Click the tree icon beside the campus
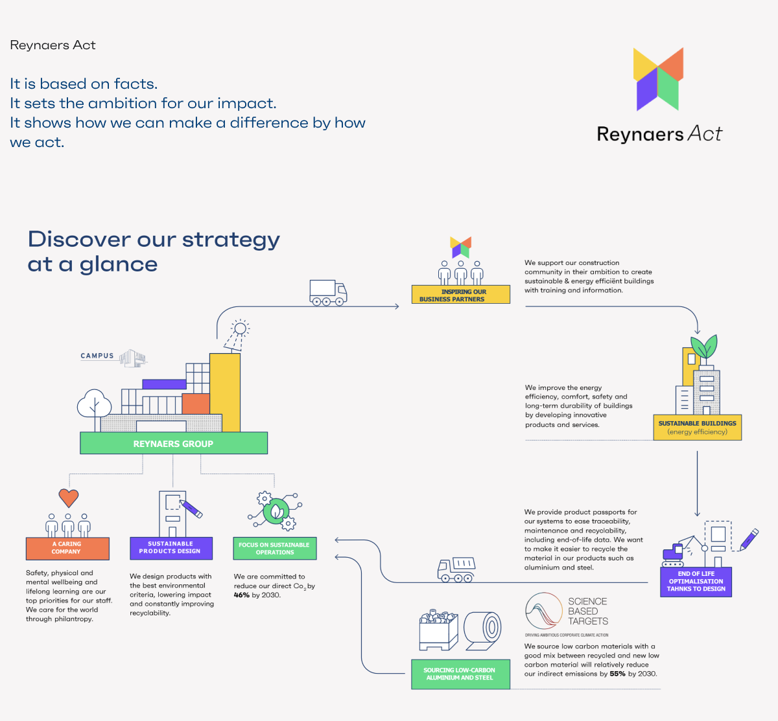This screenshot has width=778, height=721. pyautogui.click(x=95, y=410)
